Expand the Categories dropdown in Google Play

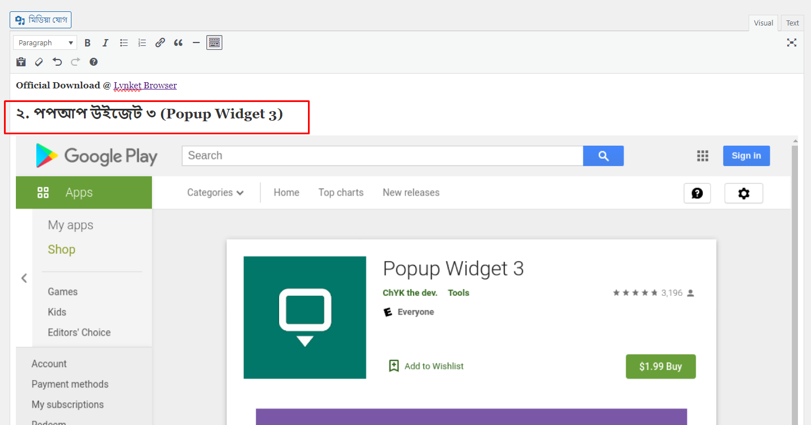click(x=215, y=193)
